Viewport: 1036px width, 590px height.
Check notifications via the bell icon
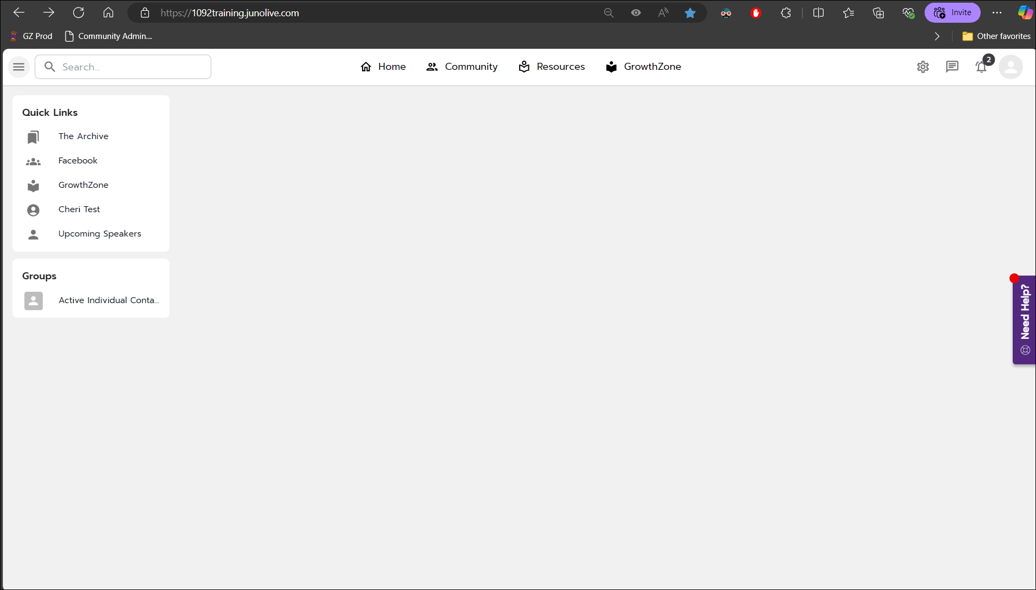click(x=981, y=67)
